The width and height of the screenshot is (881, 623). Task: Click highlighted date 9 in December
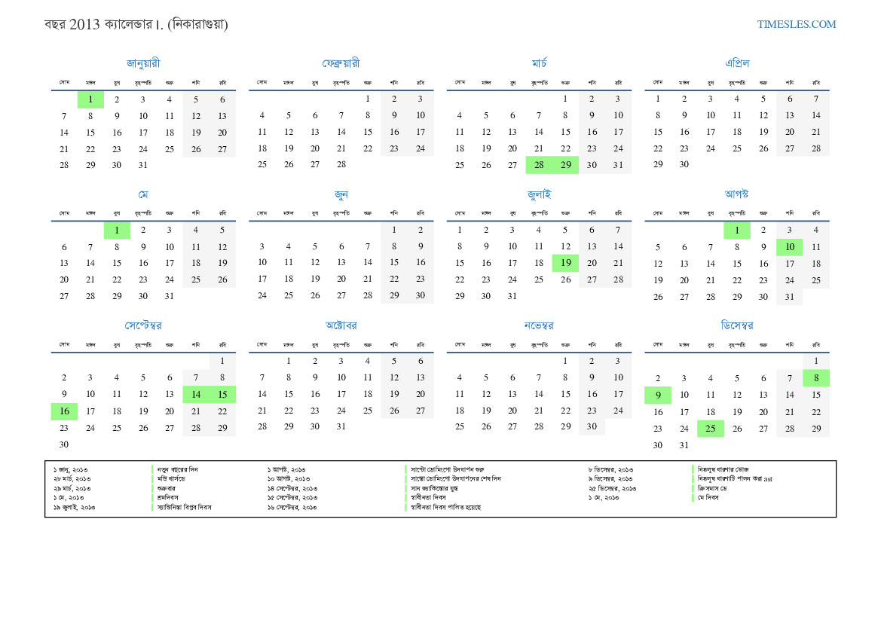[x=658, y=395]
